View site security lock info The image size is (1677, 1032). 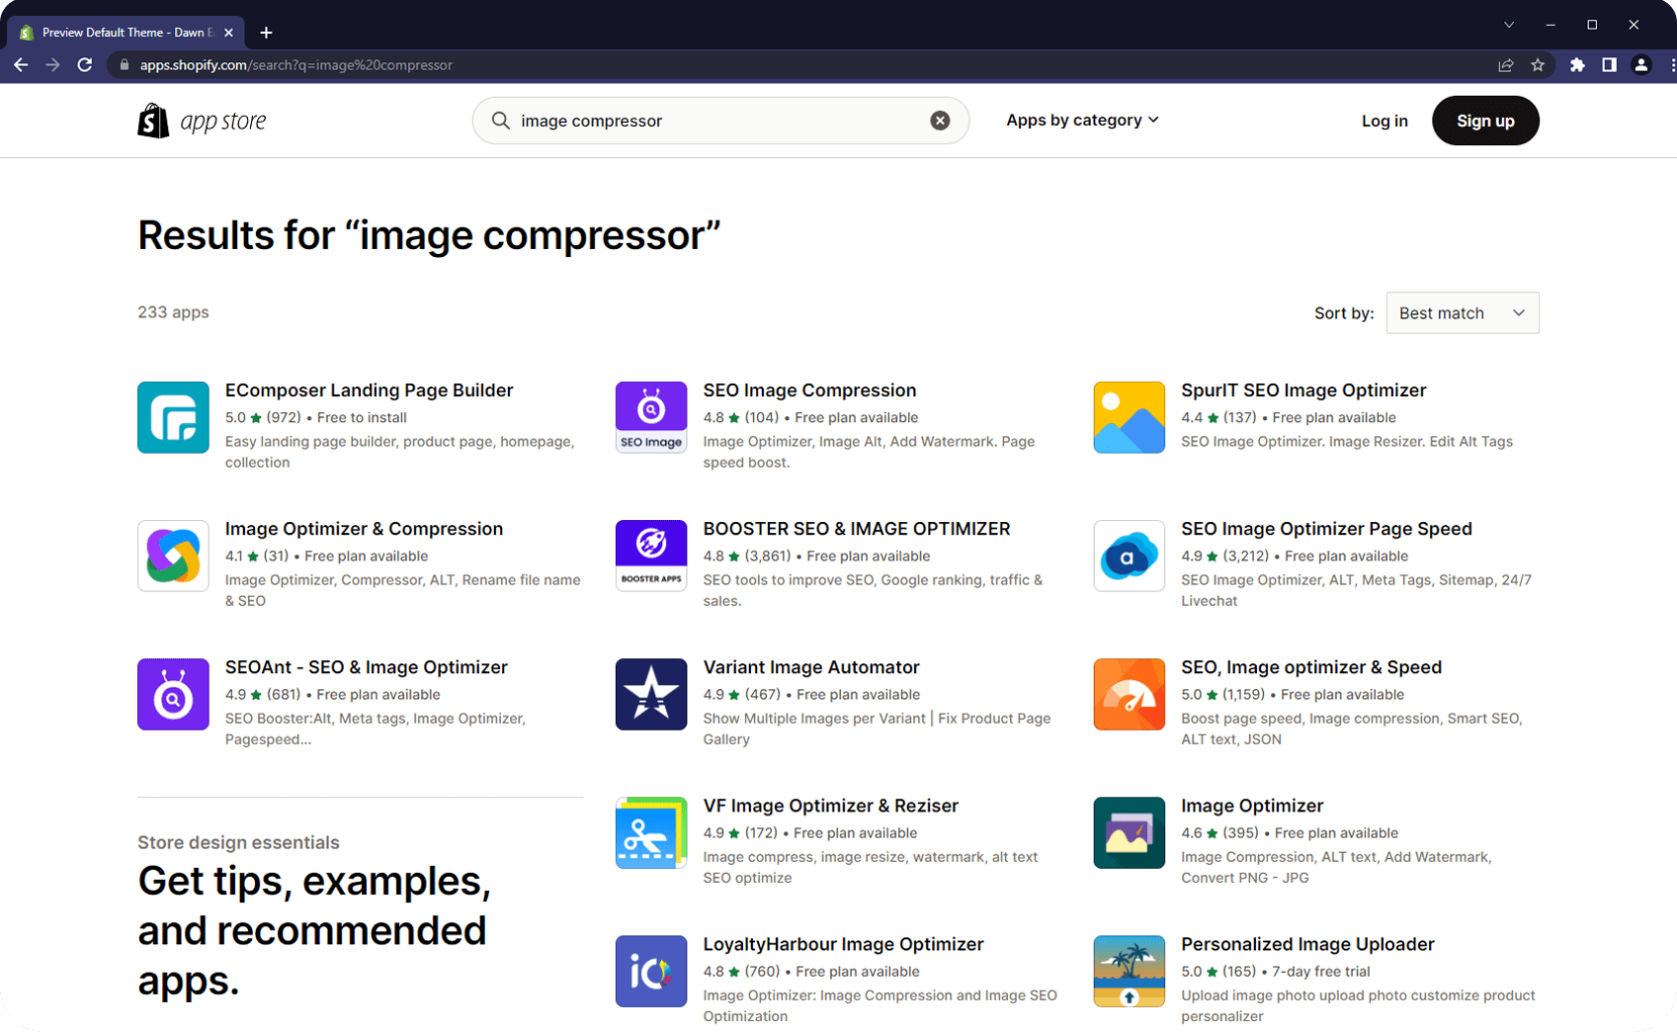(x=124, y=65)
